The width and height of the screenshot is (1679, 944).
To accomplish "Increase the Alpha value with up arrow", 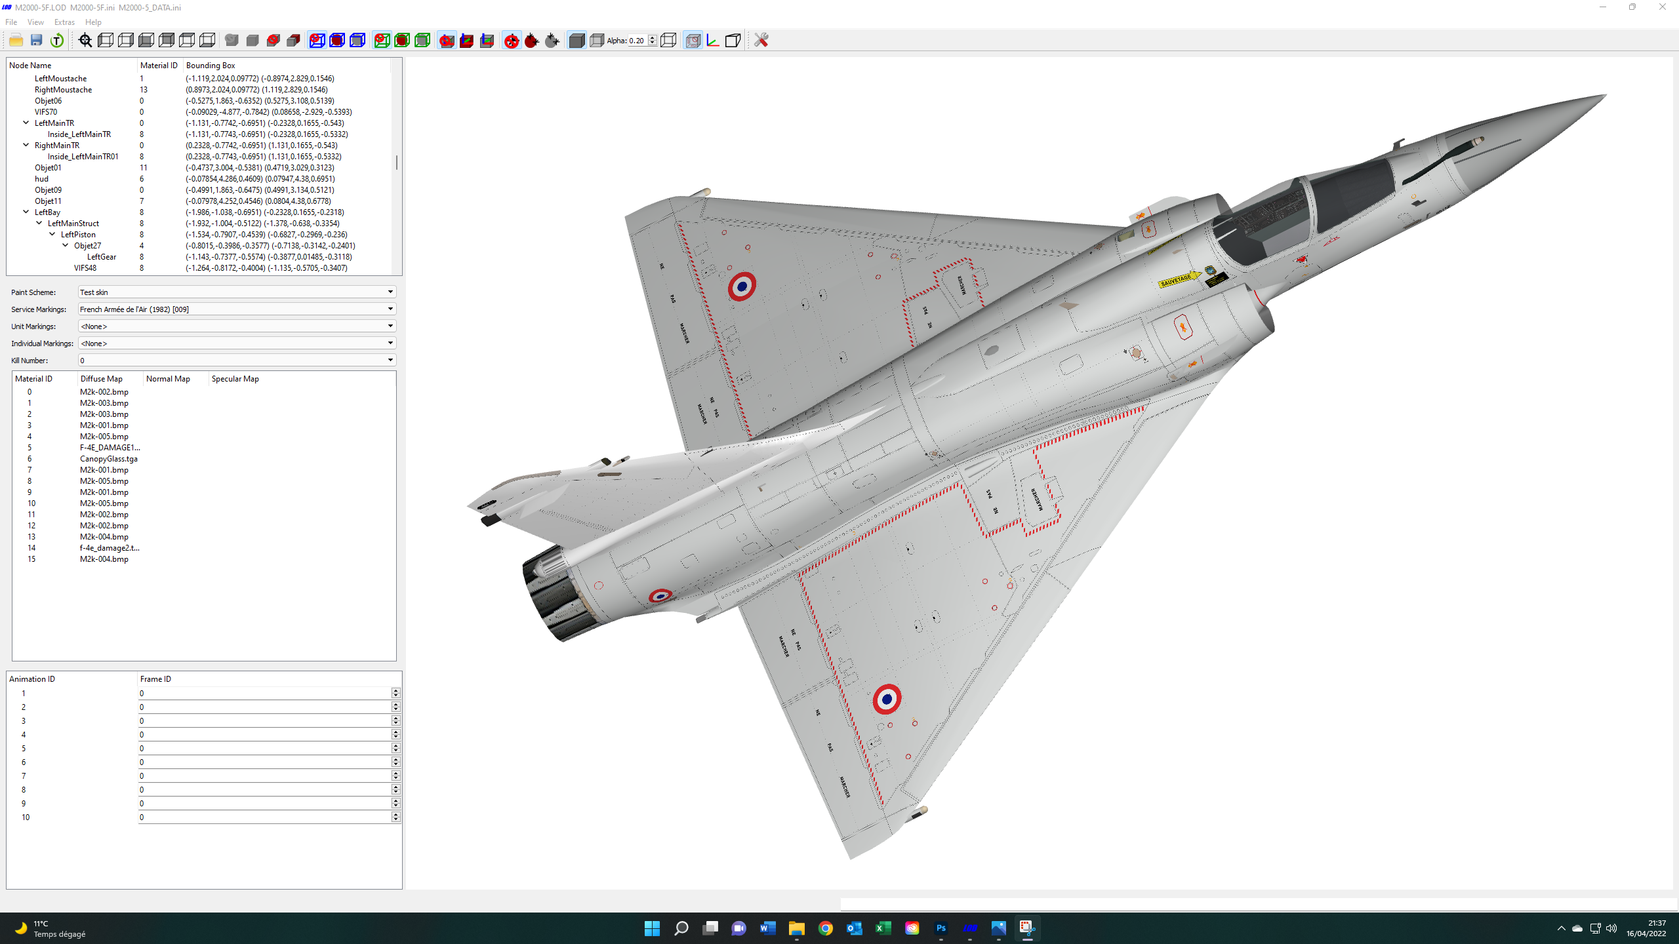I will point(652,37).
